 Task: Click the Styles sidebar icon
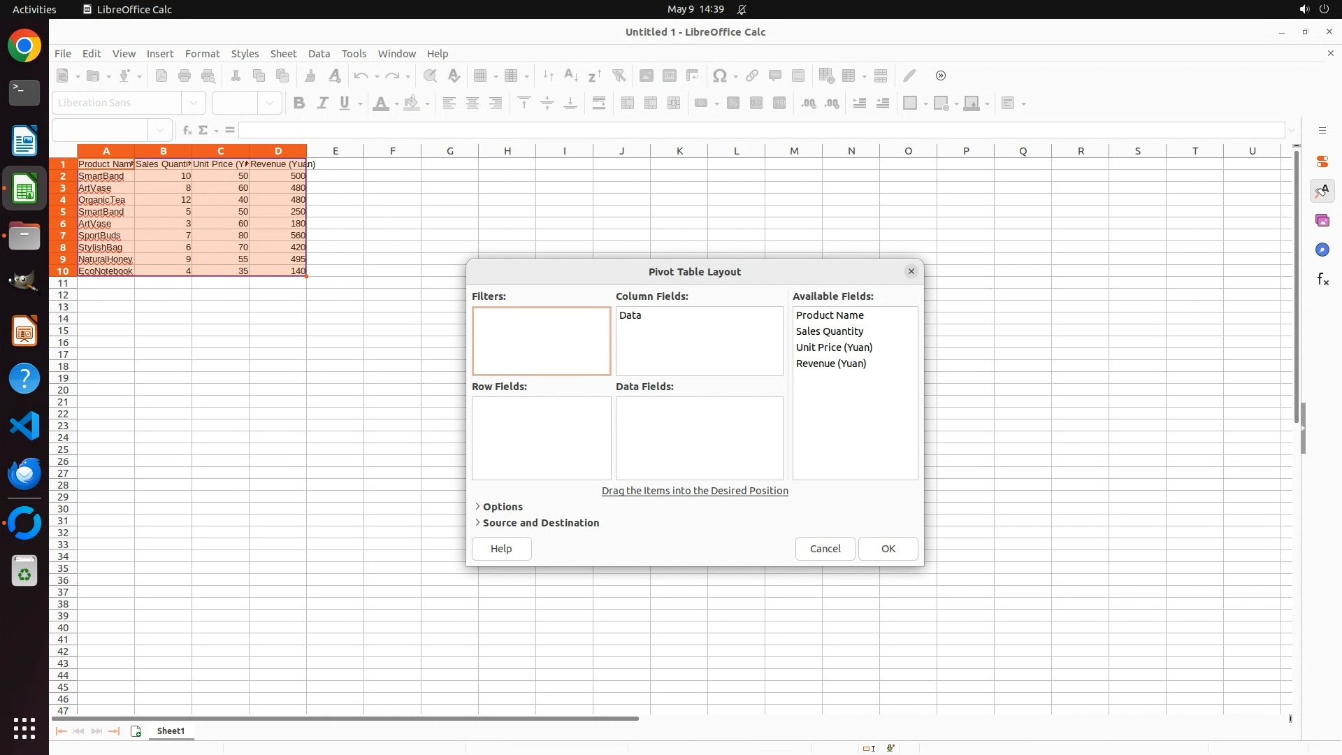[1322, 191]
